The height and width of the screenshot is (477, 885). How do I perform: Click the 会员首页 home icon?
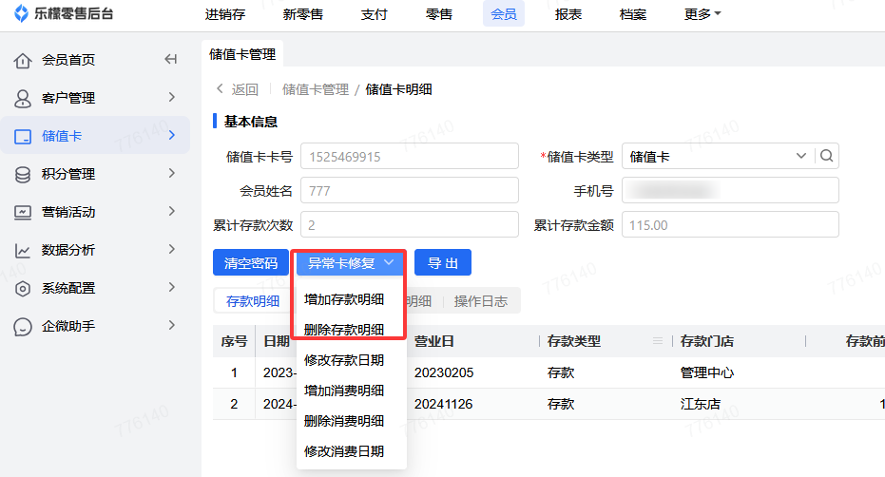point(23,61)
